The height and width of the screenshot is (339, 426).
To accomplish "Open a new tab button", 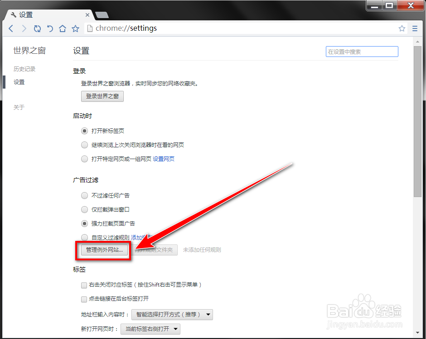I will [102, 15].
